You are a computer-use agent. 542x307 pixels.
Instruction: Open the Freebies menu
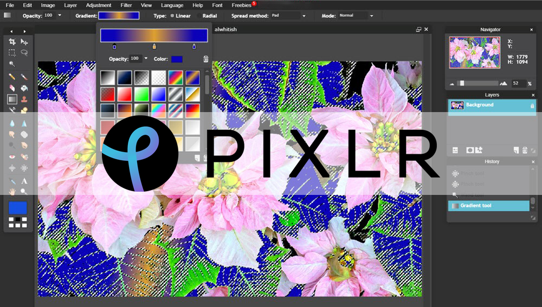pyautogui.click(x=241, y=5)
